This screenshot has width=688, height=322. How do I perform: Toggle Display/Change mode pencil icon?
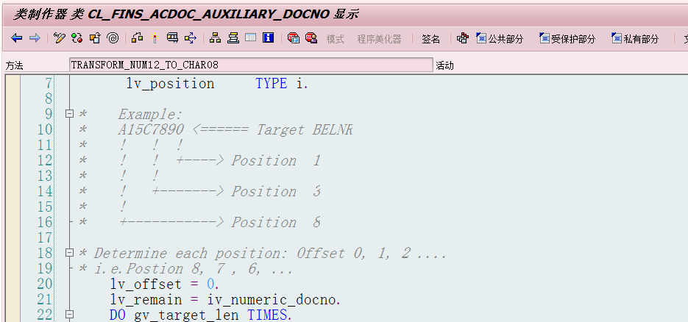tap(60, 38)
